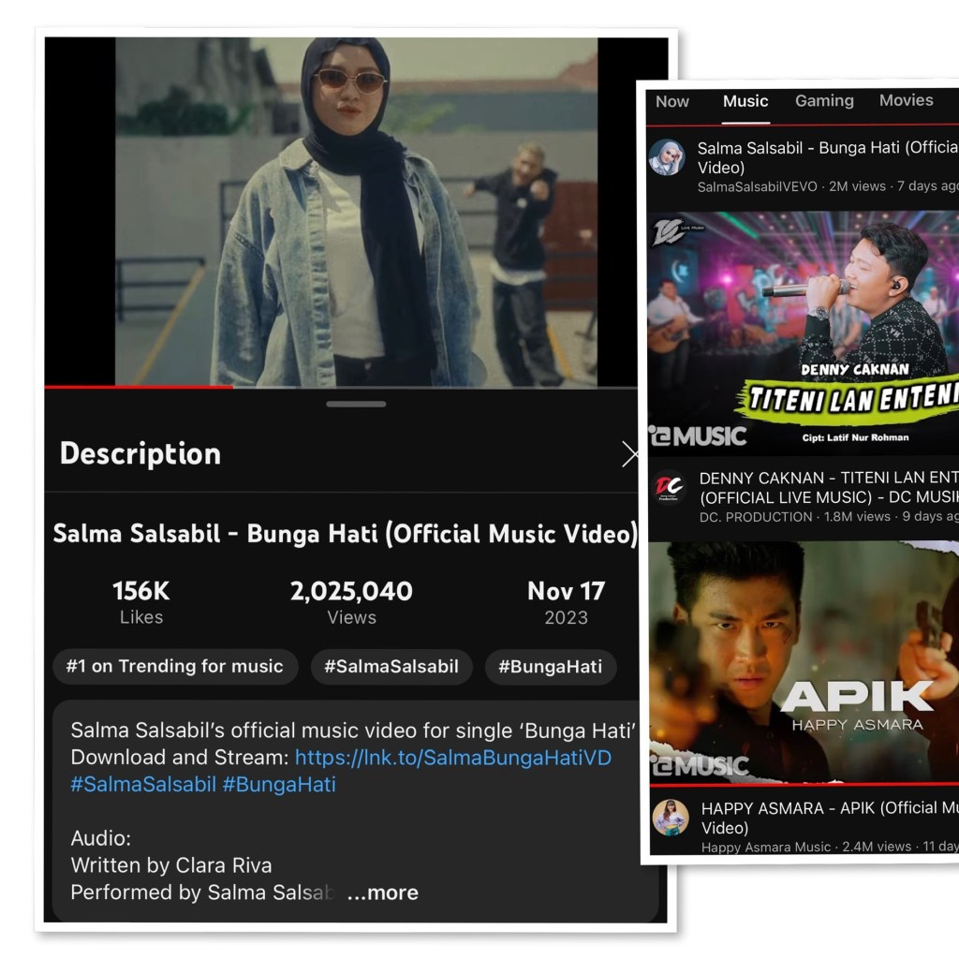
Task: Switch to the Now tab
Action: click(672, 101)
